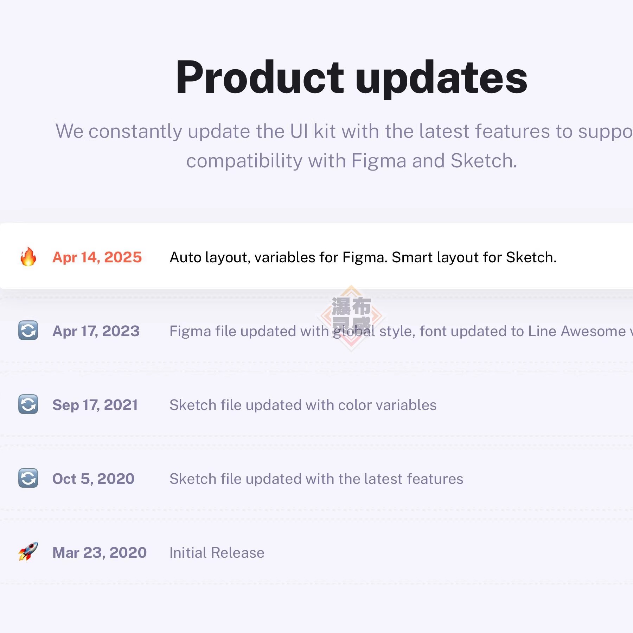Click refresh icon beside Oct 5, 2020
Image resolution: width=633 pixels, height=633 pixels.
click(x=28, y=478)
